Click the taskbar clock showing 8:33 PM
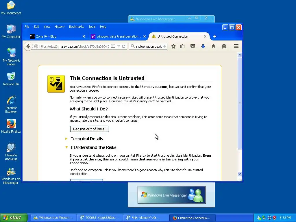This screenshot has height=222, width=296. coord(285,218)
